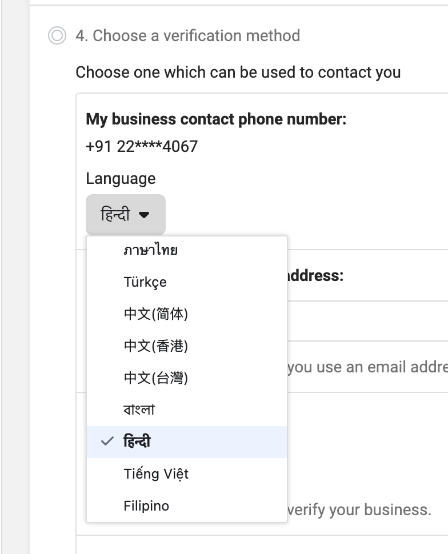Select 中文(简体) Simplified Chinese option
The image size is (448, 554).
point(155,314)
